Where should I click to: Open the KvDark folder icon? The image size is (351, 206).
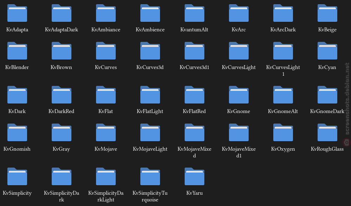click(x=17, y=95)
